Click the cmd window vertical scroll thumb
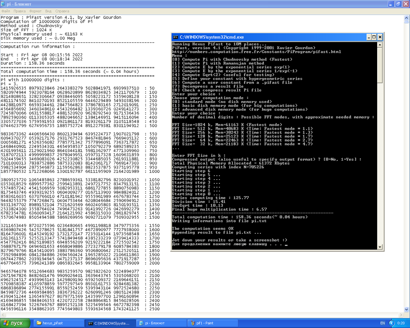The width and height of the screenshot is (410, 328). point(380,65)
